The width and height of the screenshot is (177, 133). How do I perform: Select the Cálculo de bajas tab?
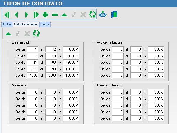[26, 24]
